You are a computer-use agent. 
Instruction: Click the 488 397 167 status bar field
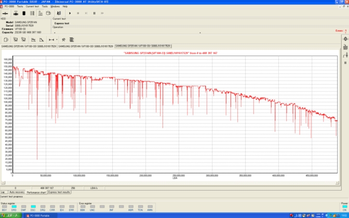tap(47, 188)
